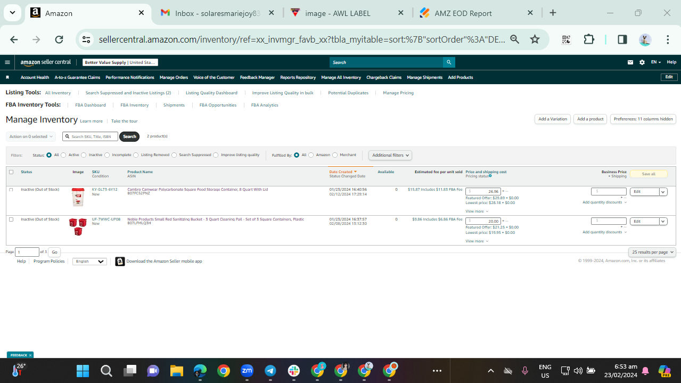Image resolution: width=681 pixels, height=383 pixels.
Task: Select the Incomplete status radio filter
Action: 107,155
